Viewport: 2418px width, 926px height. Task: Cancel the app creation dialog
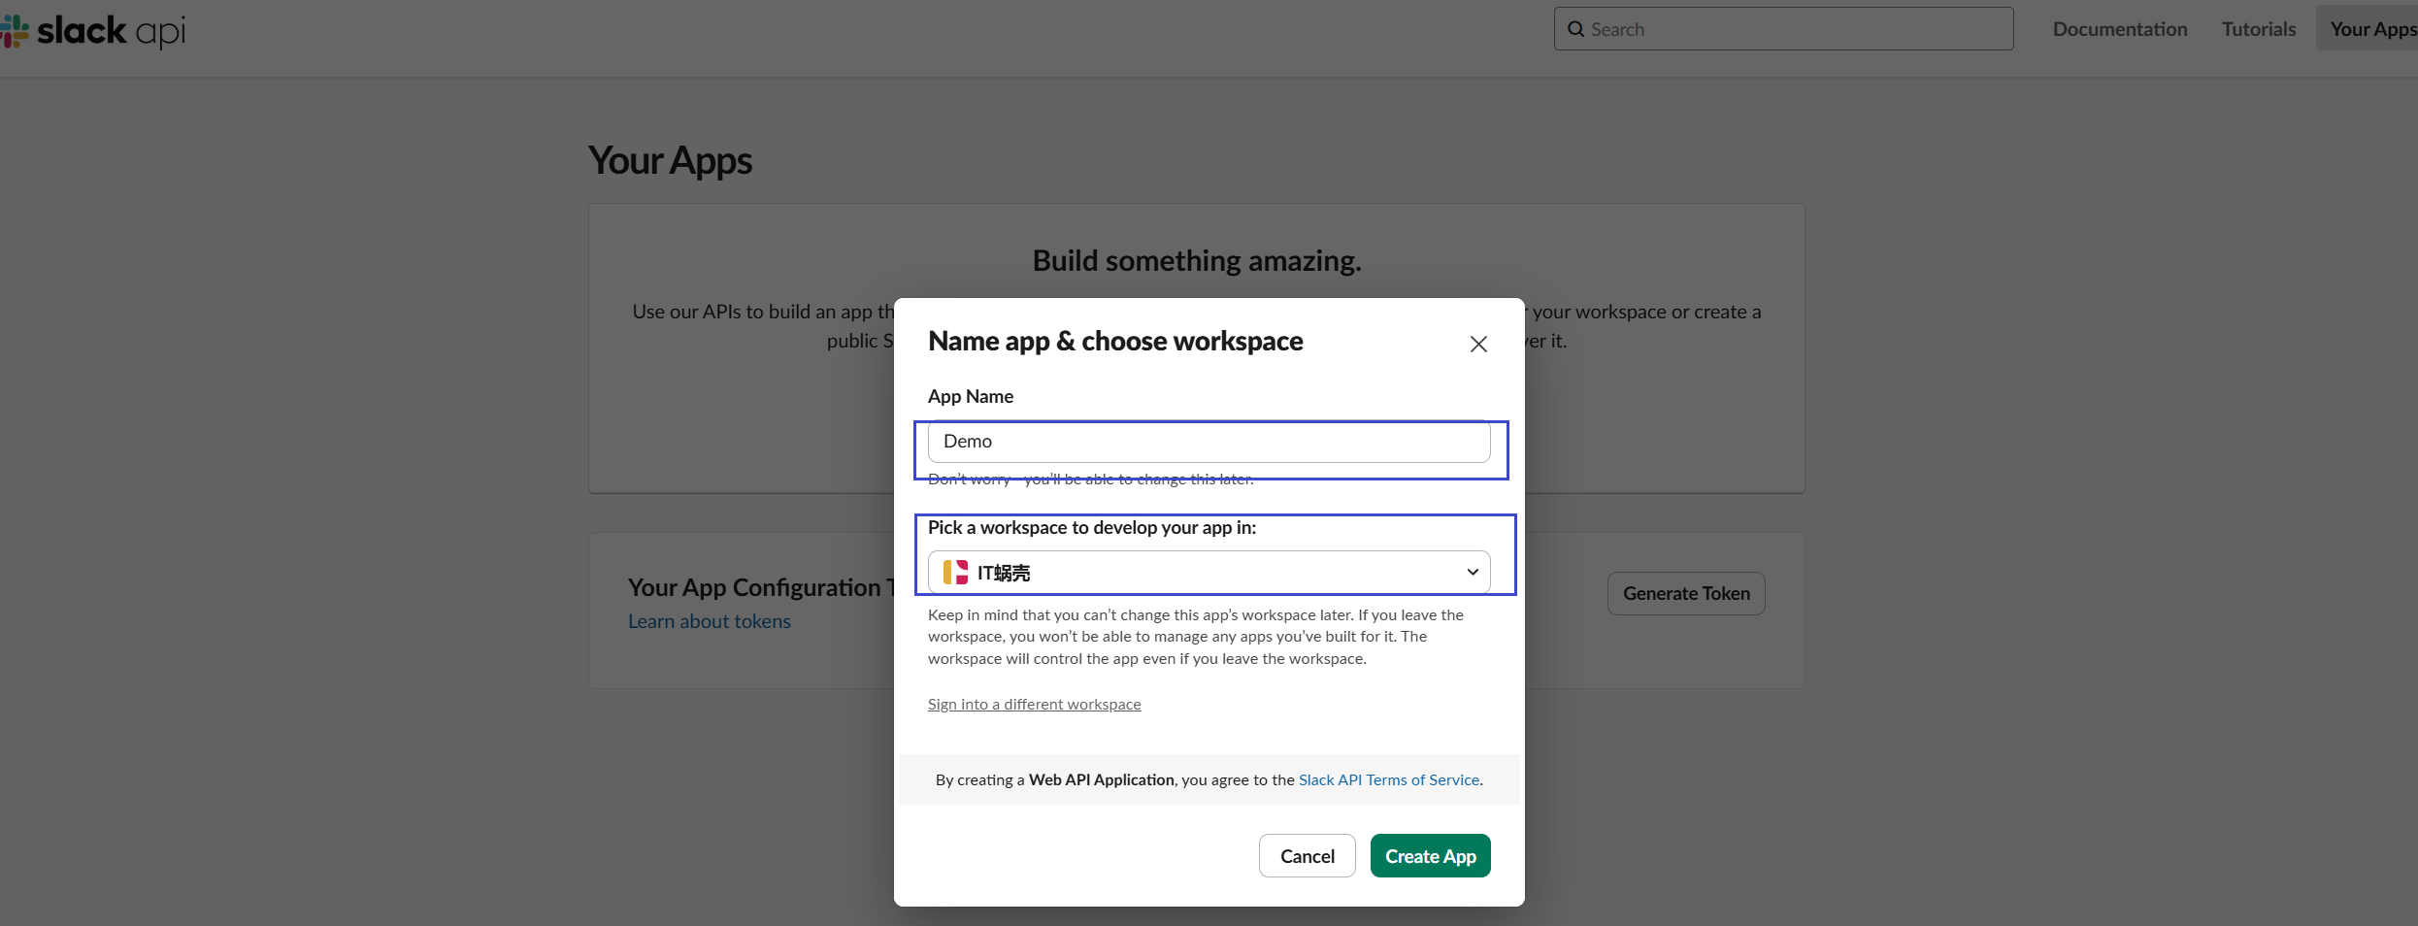(x=1307, y=856)
